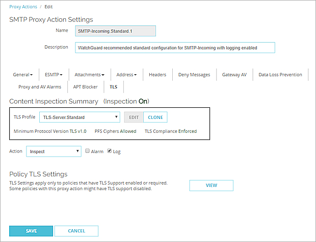Open the Gateway AV tab
Image resolution: width=316 pixels, height=242 pixels.
[234, 75]
